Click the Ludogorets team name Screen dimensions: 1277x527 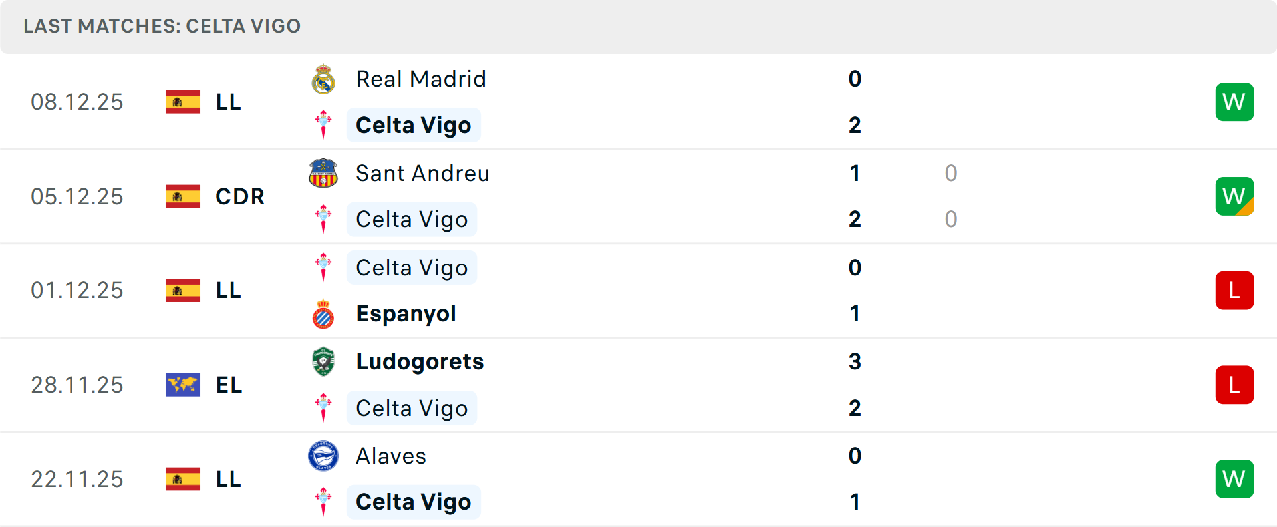click(420, 362)
